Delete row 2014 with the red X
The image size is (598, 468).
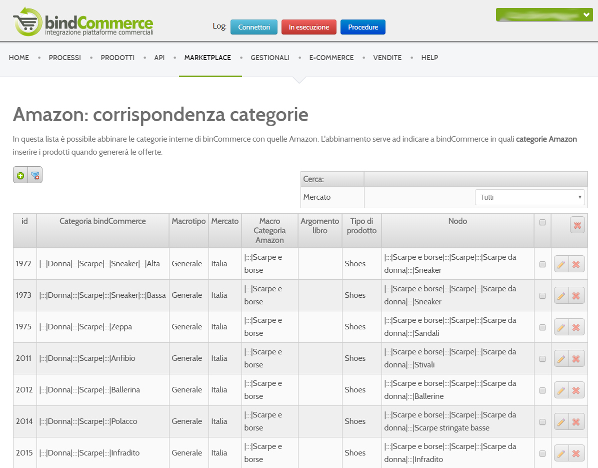576,422
